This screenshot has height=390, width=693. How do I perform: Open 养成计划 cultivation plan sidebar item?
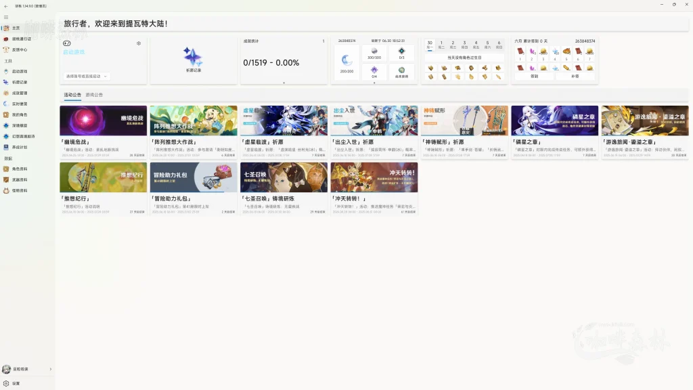pyautogui.click(x=19, y=147)
